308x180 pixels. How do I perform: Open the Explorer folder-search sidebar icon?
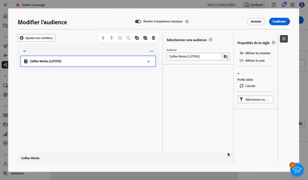(5, 25)
